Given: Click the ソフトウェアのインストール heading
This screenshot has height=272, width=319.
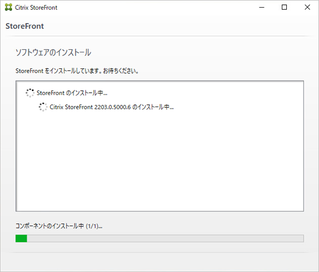Looking at the screenshot, I should pos(54,52).
